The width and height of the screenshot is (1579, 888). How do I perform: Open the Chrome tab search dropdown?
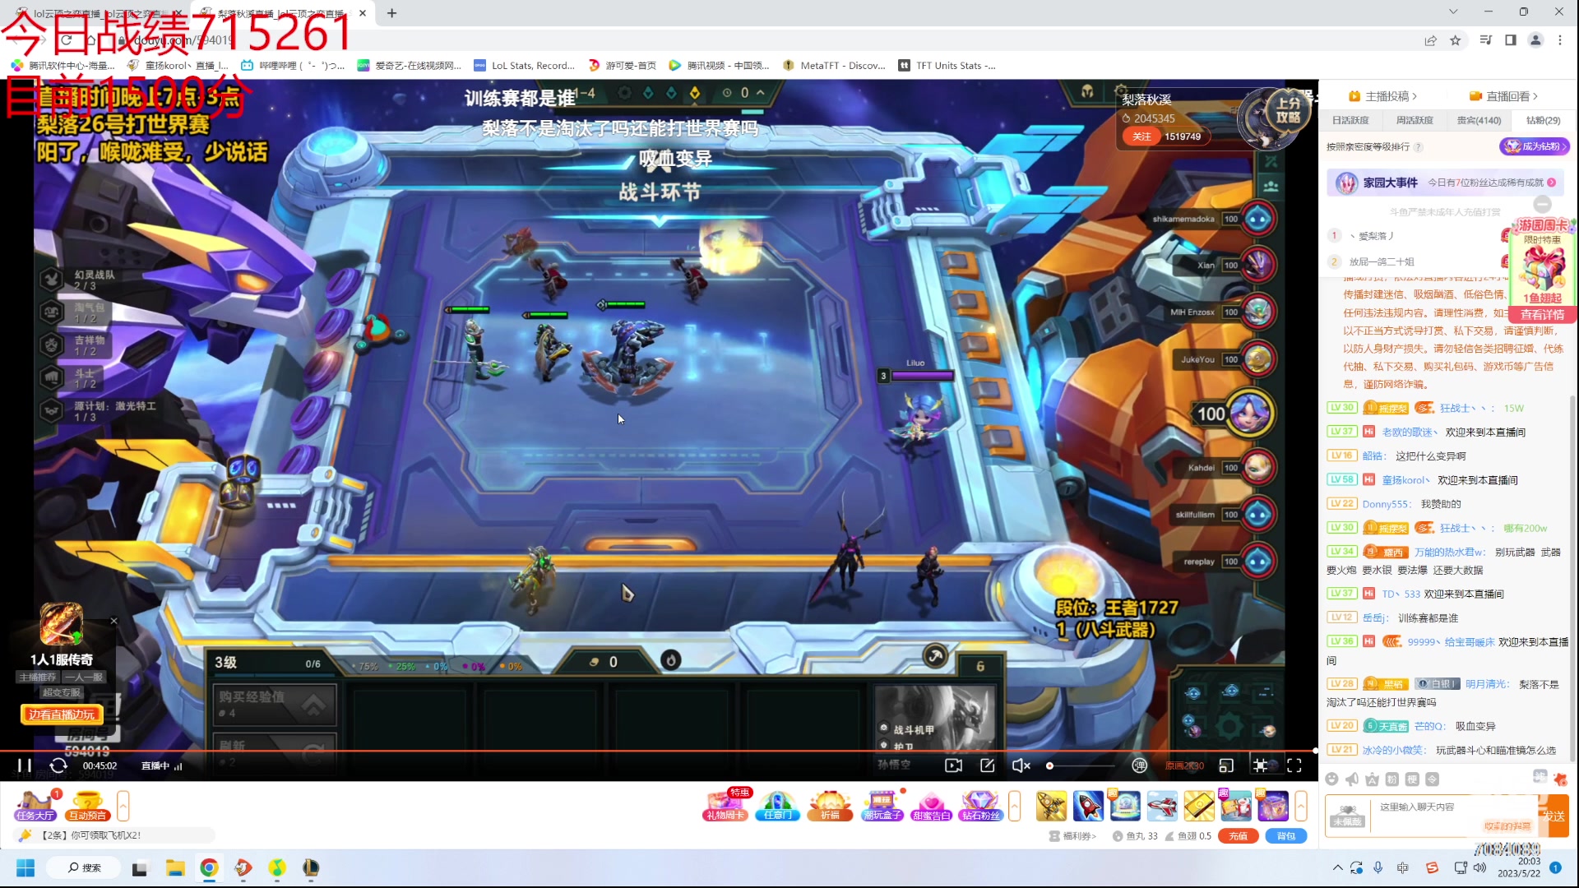(x=1453, y=12)
